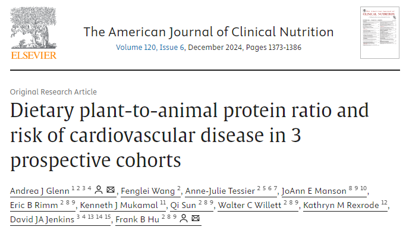The height and width of the screenshot is (233, 406).
Task: Click on author Eric B Rimm
Action: [34, 205]
